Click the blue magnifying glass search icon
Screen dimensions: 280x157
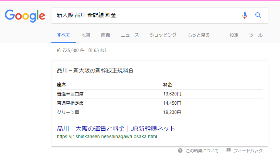pos(258,15)
